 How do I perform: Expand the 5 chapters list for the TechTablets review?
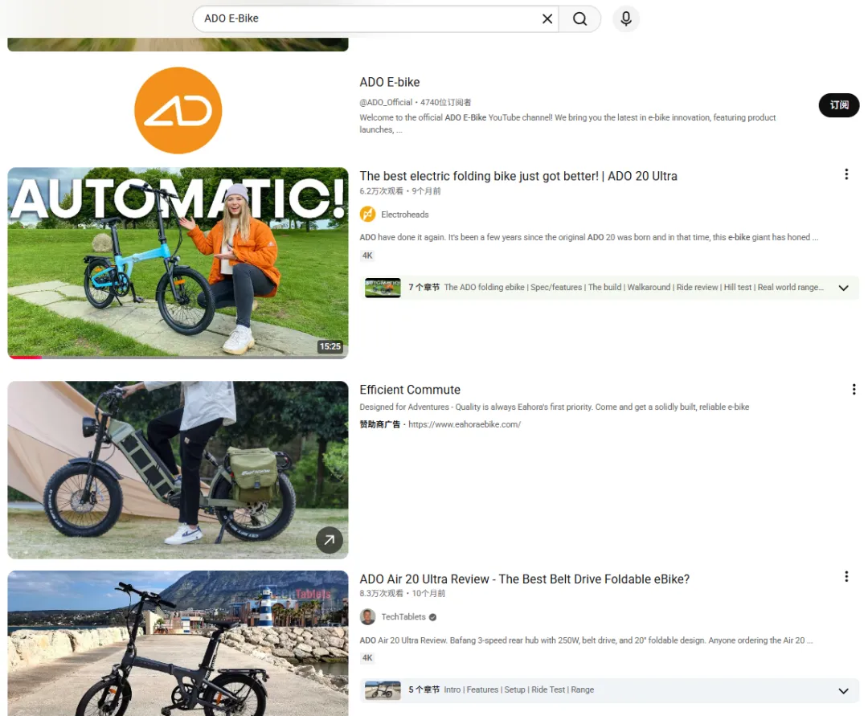click(843, 690)
